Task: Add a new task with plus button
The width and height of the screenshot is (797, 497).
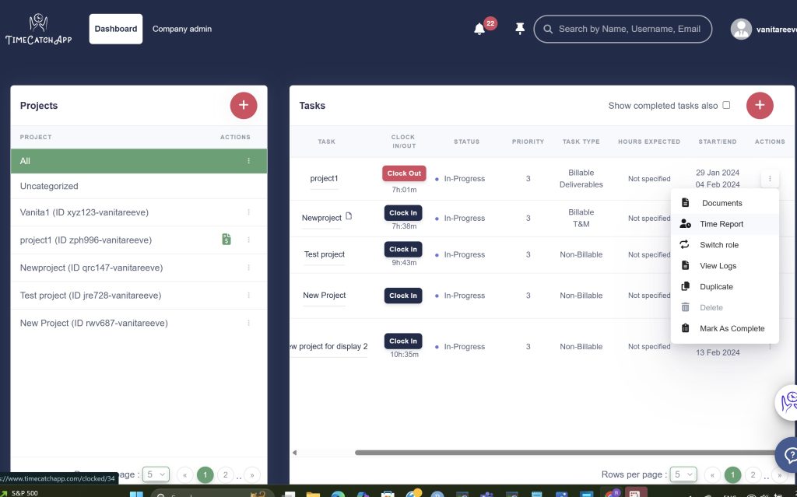Action: coord(760,105)
